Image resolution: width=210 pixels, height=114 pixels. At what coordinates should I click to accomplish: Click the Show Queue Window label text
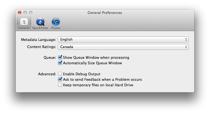click(96, 57)
